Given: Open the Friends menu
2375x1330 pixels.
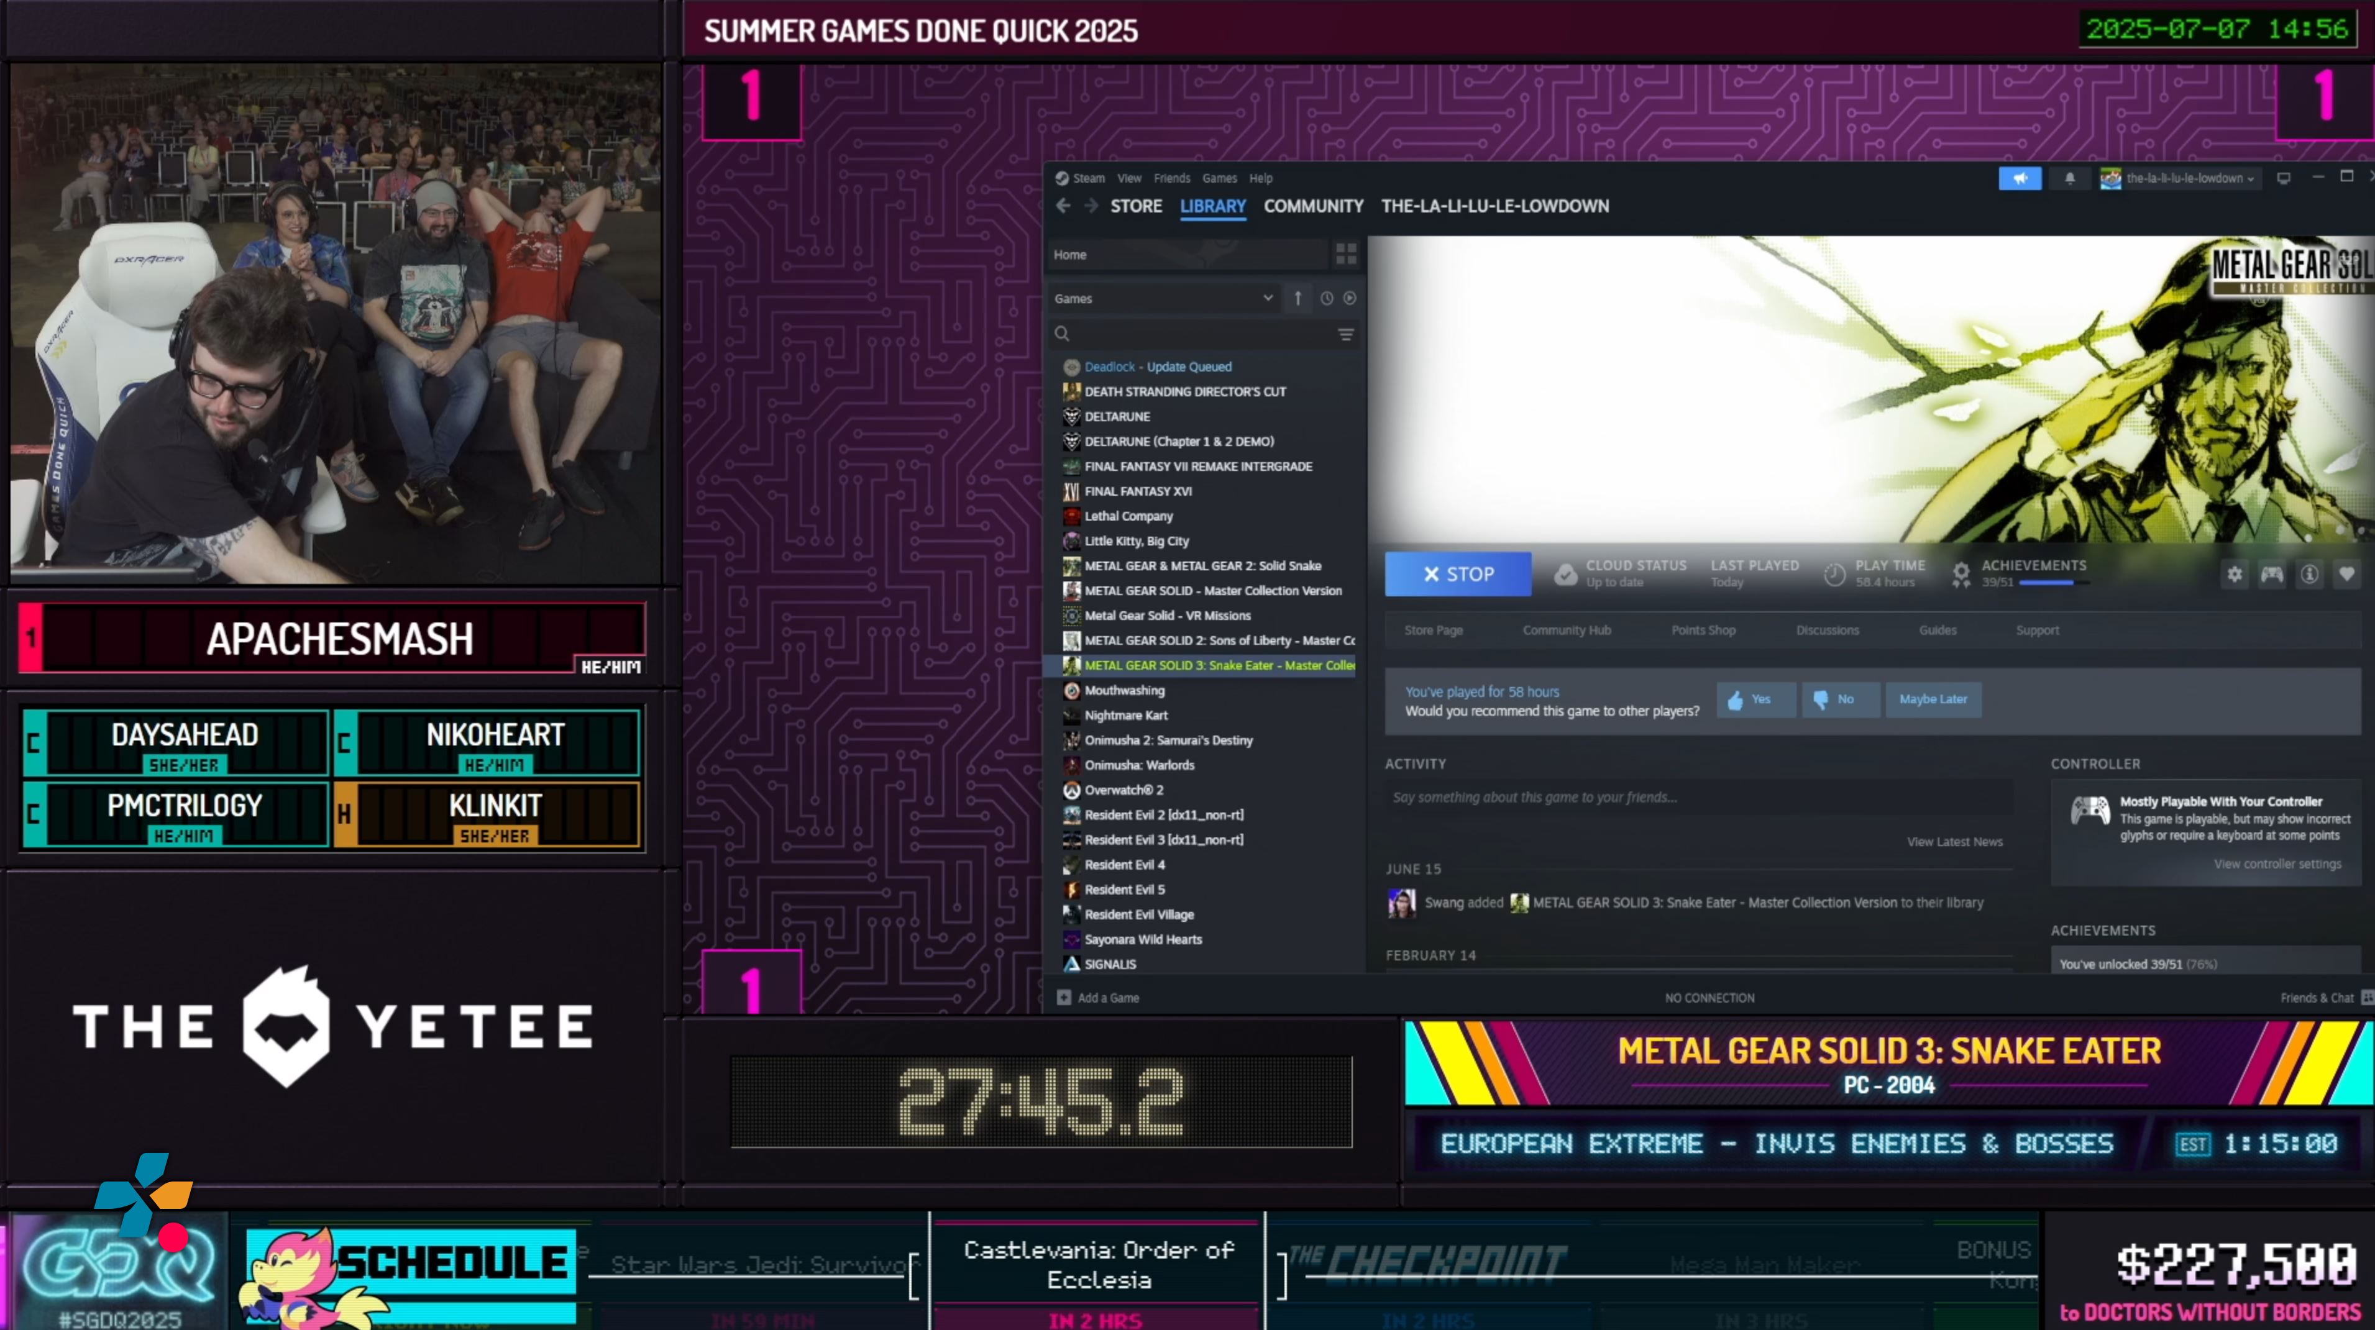Looking at the screenshot, I should pos(1171,179).
